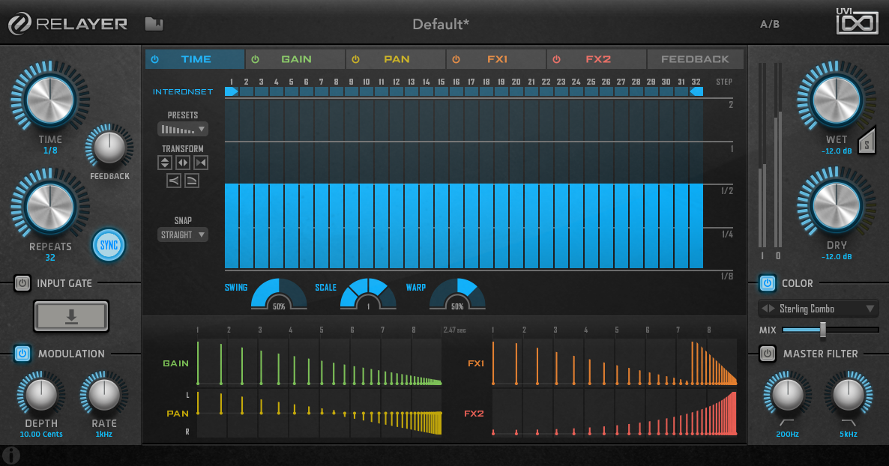Click the FX2 overview lane
889x466 pixels.
[x=615, y=414]
